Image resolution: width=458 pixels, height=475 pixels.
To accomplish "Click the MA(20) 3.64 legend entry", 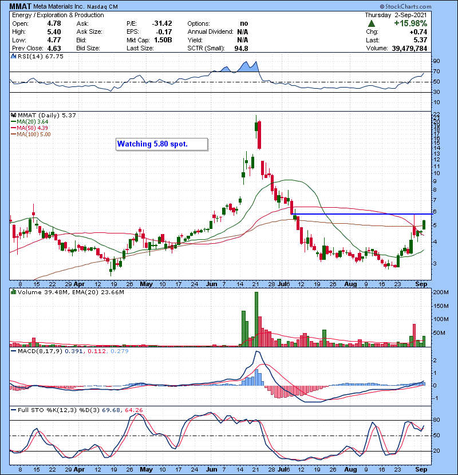I will tap(33, 122).
